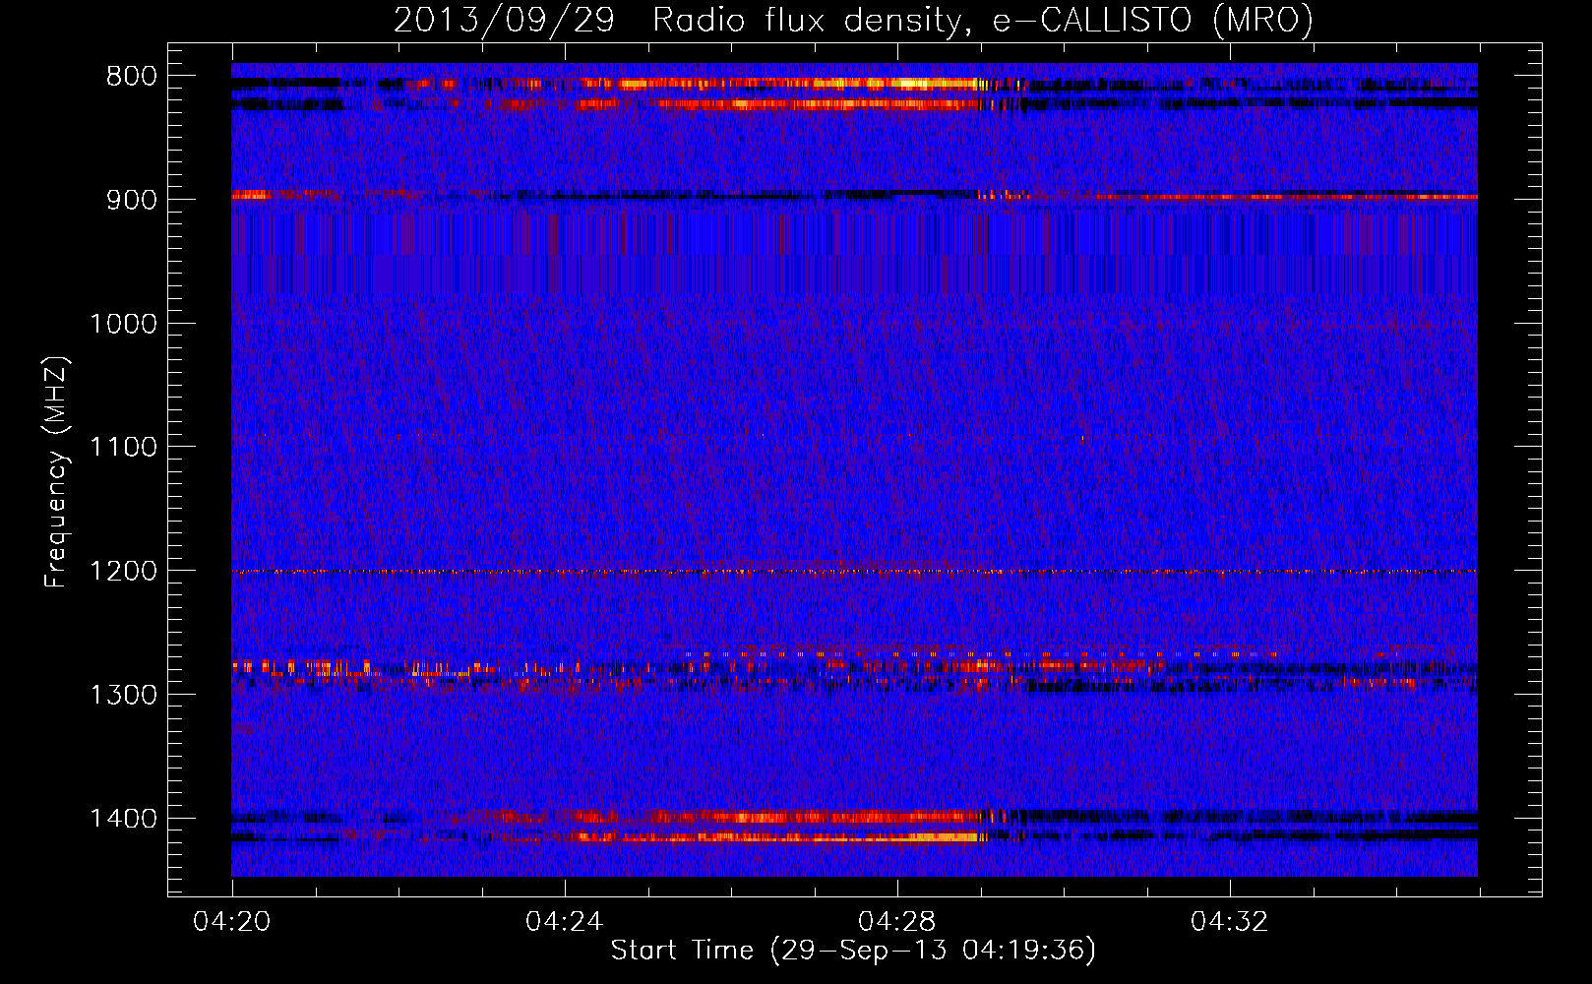
Task: Click the 1300 frequency tick label
Action: pos(123,695)
